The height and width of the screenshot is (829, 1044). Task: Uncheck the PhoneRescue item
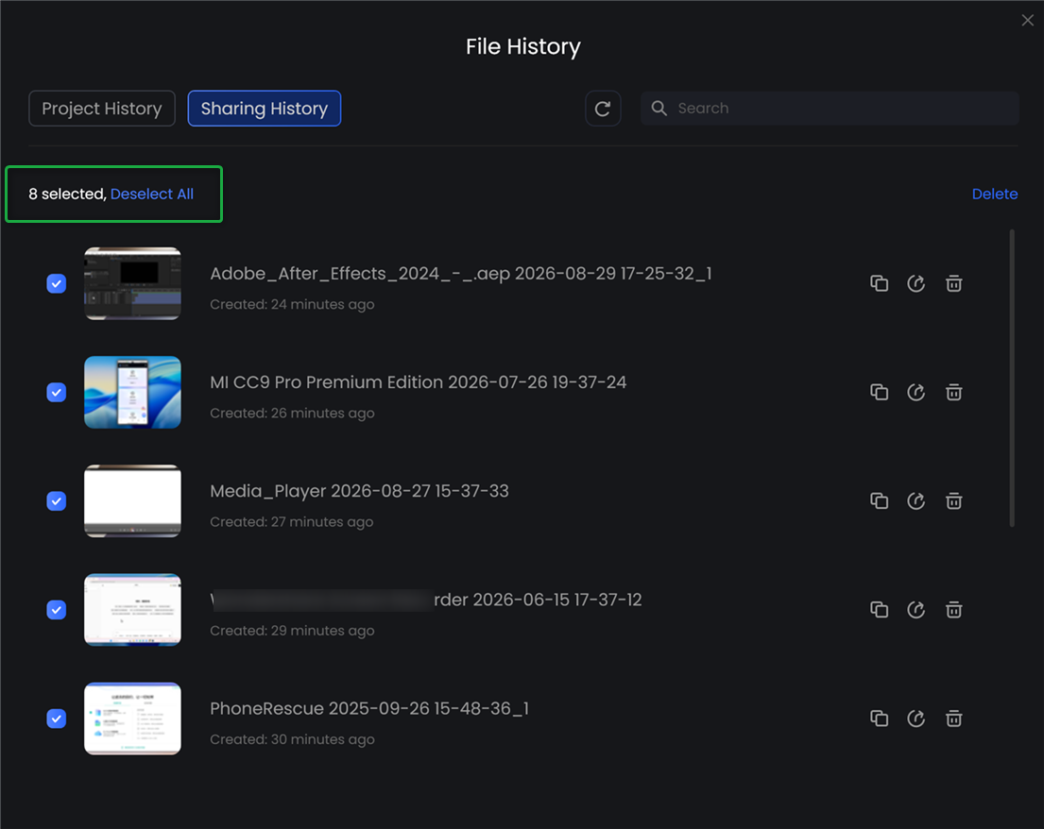57,719
